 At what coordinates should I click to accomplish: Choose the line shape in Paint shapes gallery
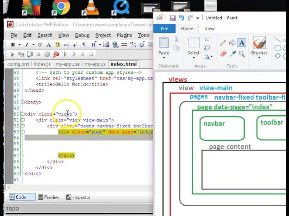(278, 40)
